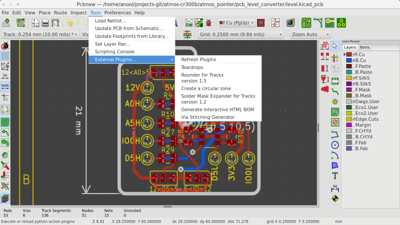Select Update PCB from Schematic menu entry
Viewport: 400px width, 225px height.
coord(129,28)
